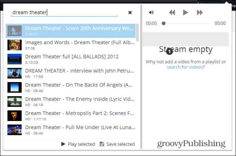
Task: Follow the 'search for videos' link
Action: click(185, 67)
